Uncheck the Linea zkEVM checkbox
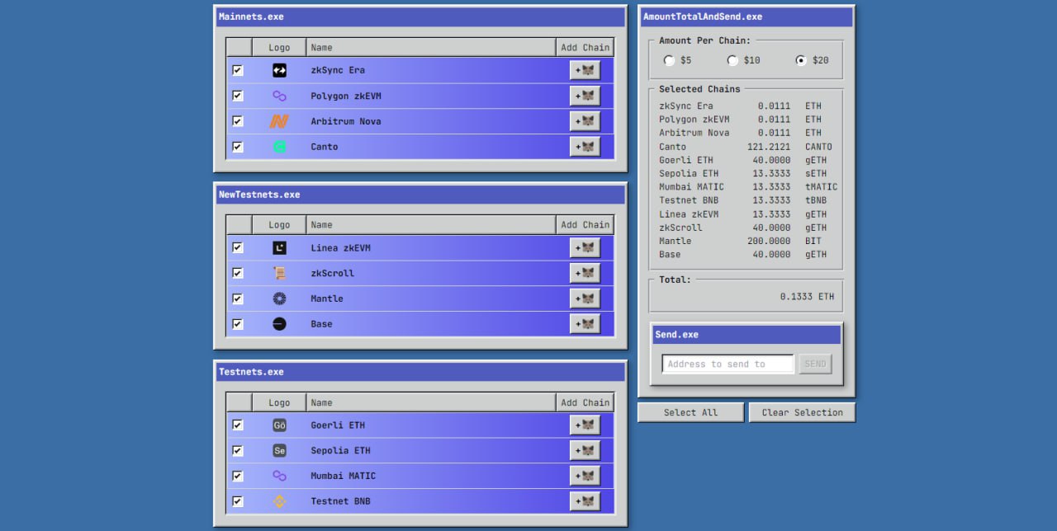 click(x=238, y=247)
